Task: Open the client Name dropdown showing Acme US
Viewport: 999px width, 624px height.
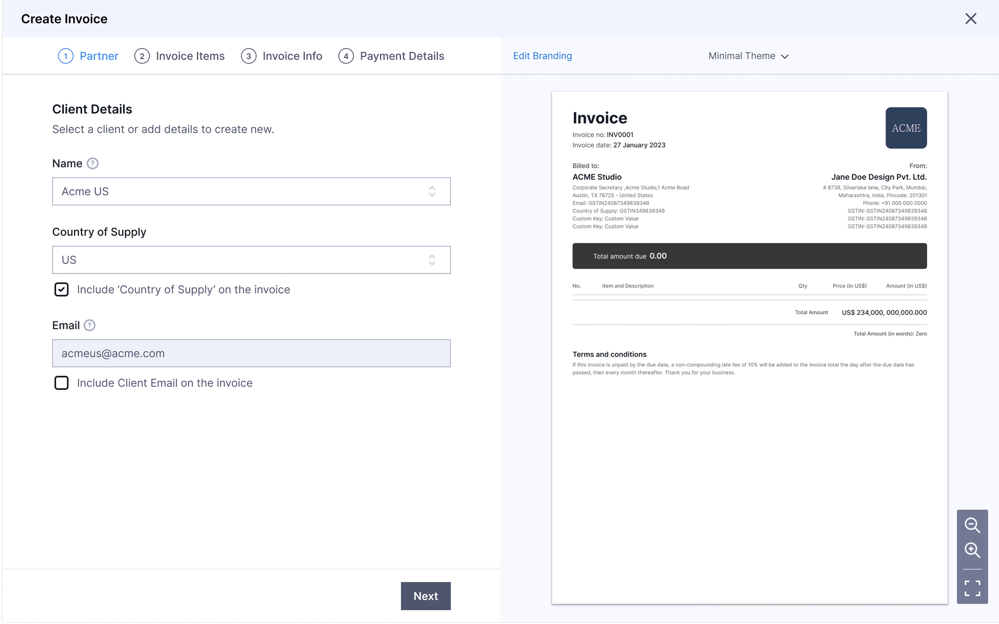Action: [x=432, y=191]
